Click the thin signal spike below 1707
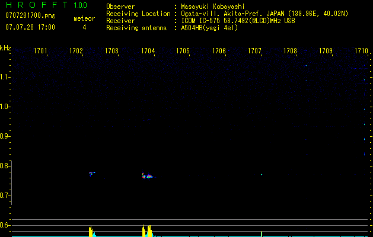 pyautogui.click(x=262, y=234)
